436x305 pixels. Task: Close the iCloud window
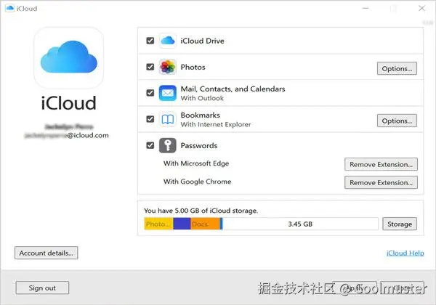pos(421,8)
